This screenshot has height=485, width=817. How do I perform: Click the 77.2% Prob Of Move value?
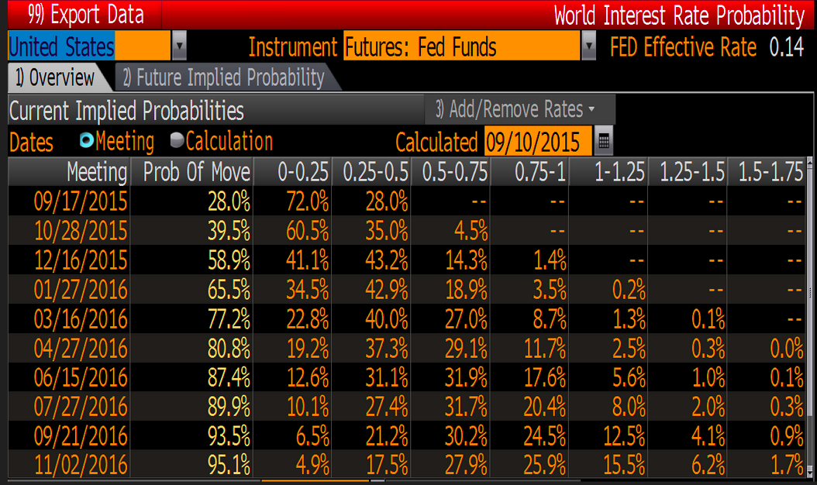(x=229, y=318)
